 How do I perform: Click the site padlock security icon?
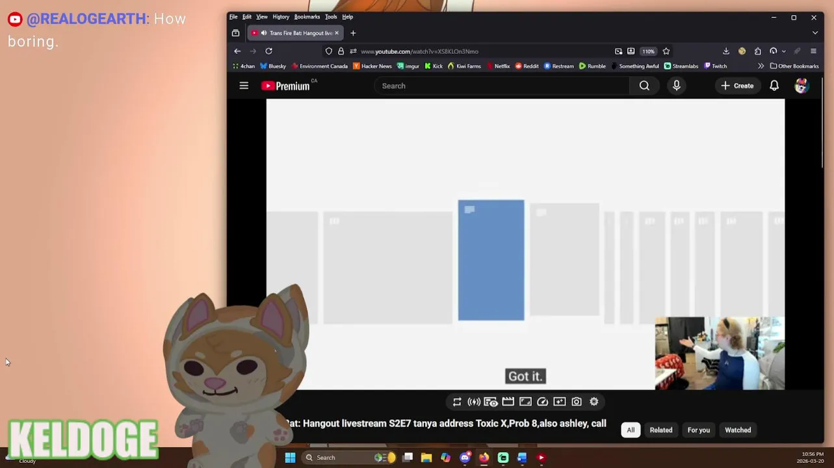tap(341, 51)
